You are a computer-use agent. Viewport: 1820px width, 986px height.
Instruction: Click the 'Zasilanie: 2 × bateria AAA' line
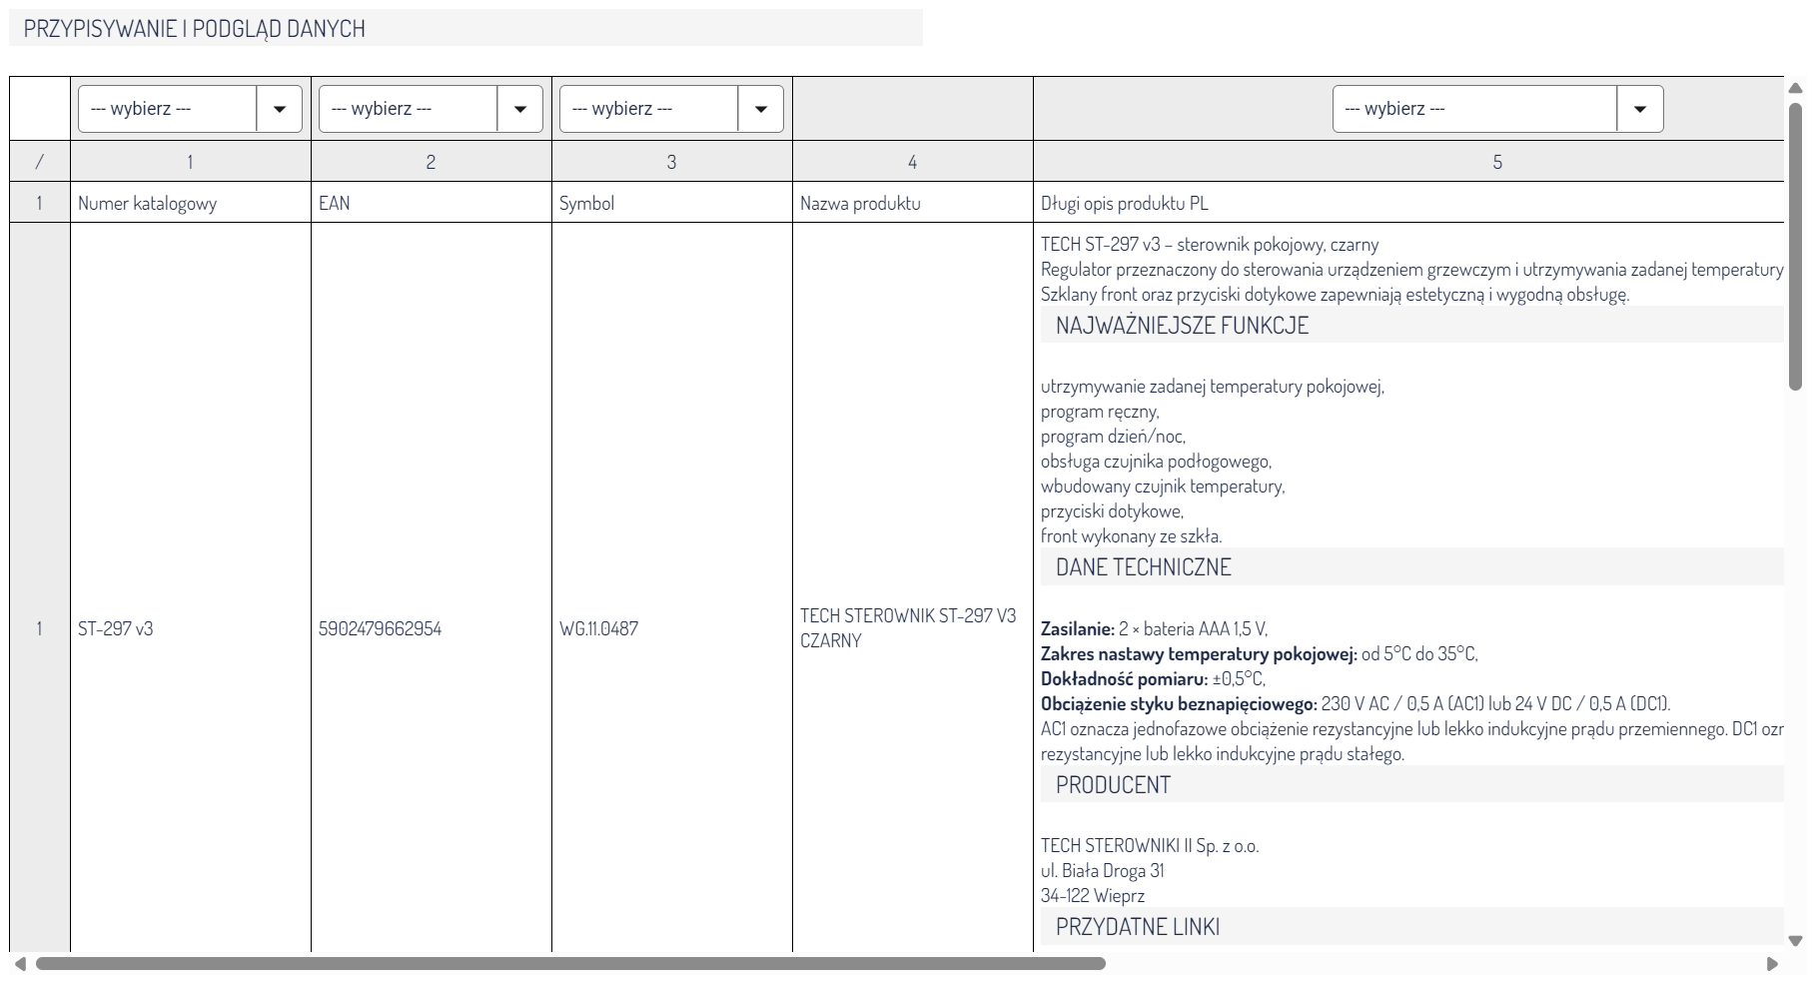(1154, 628)
